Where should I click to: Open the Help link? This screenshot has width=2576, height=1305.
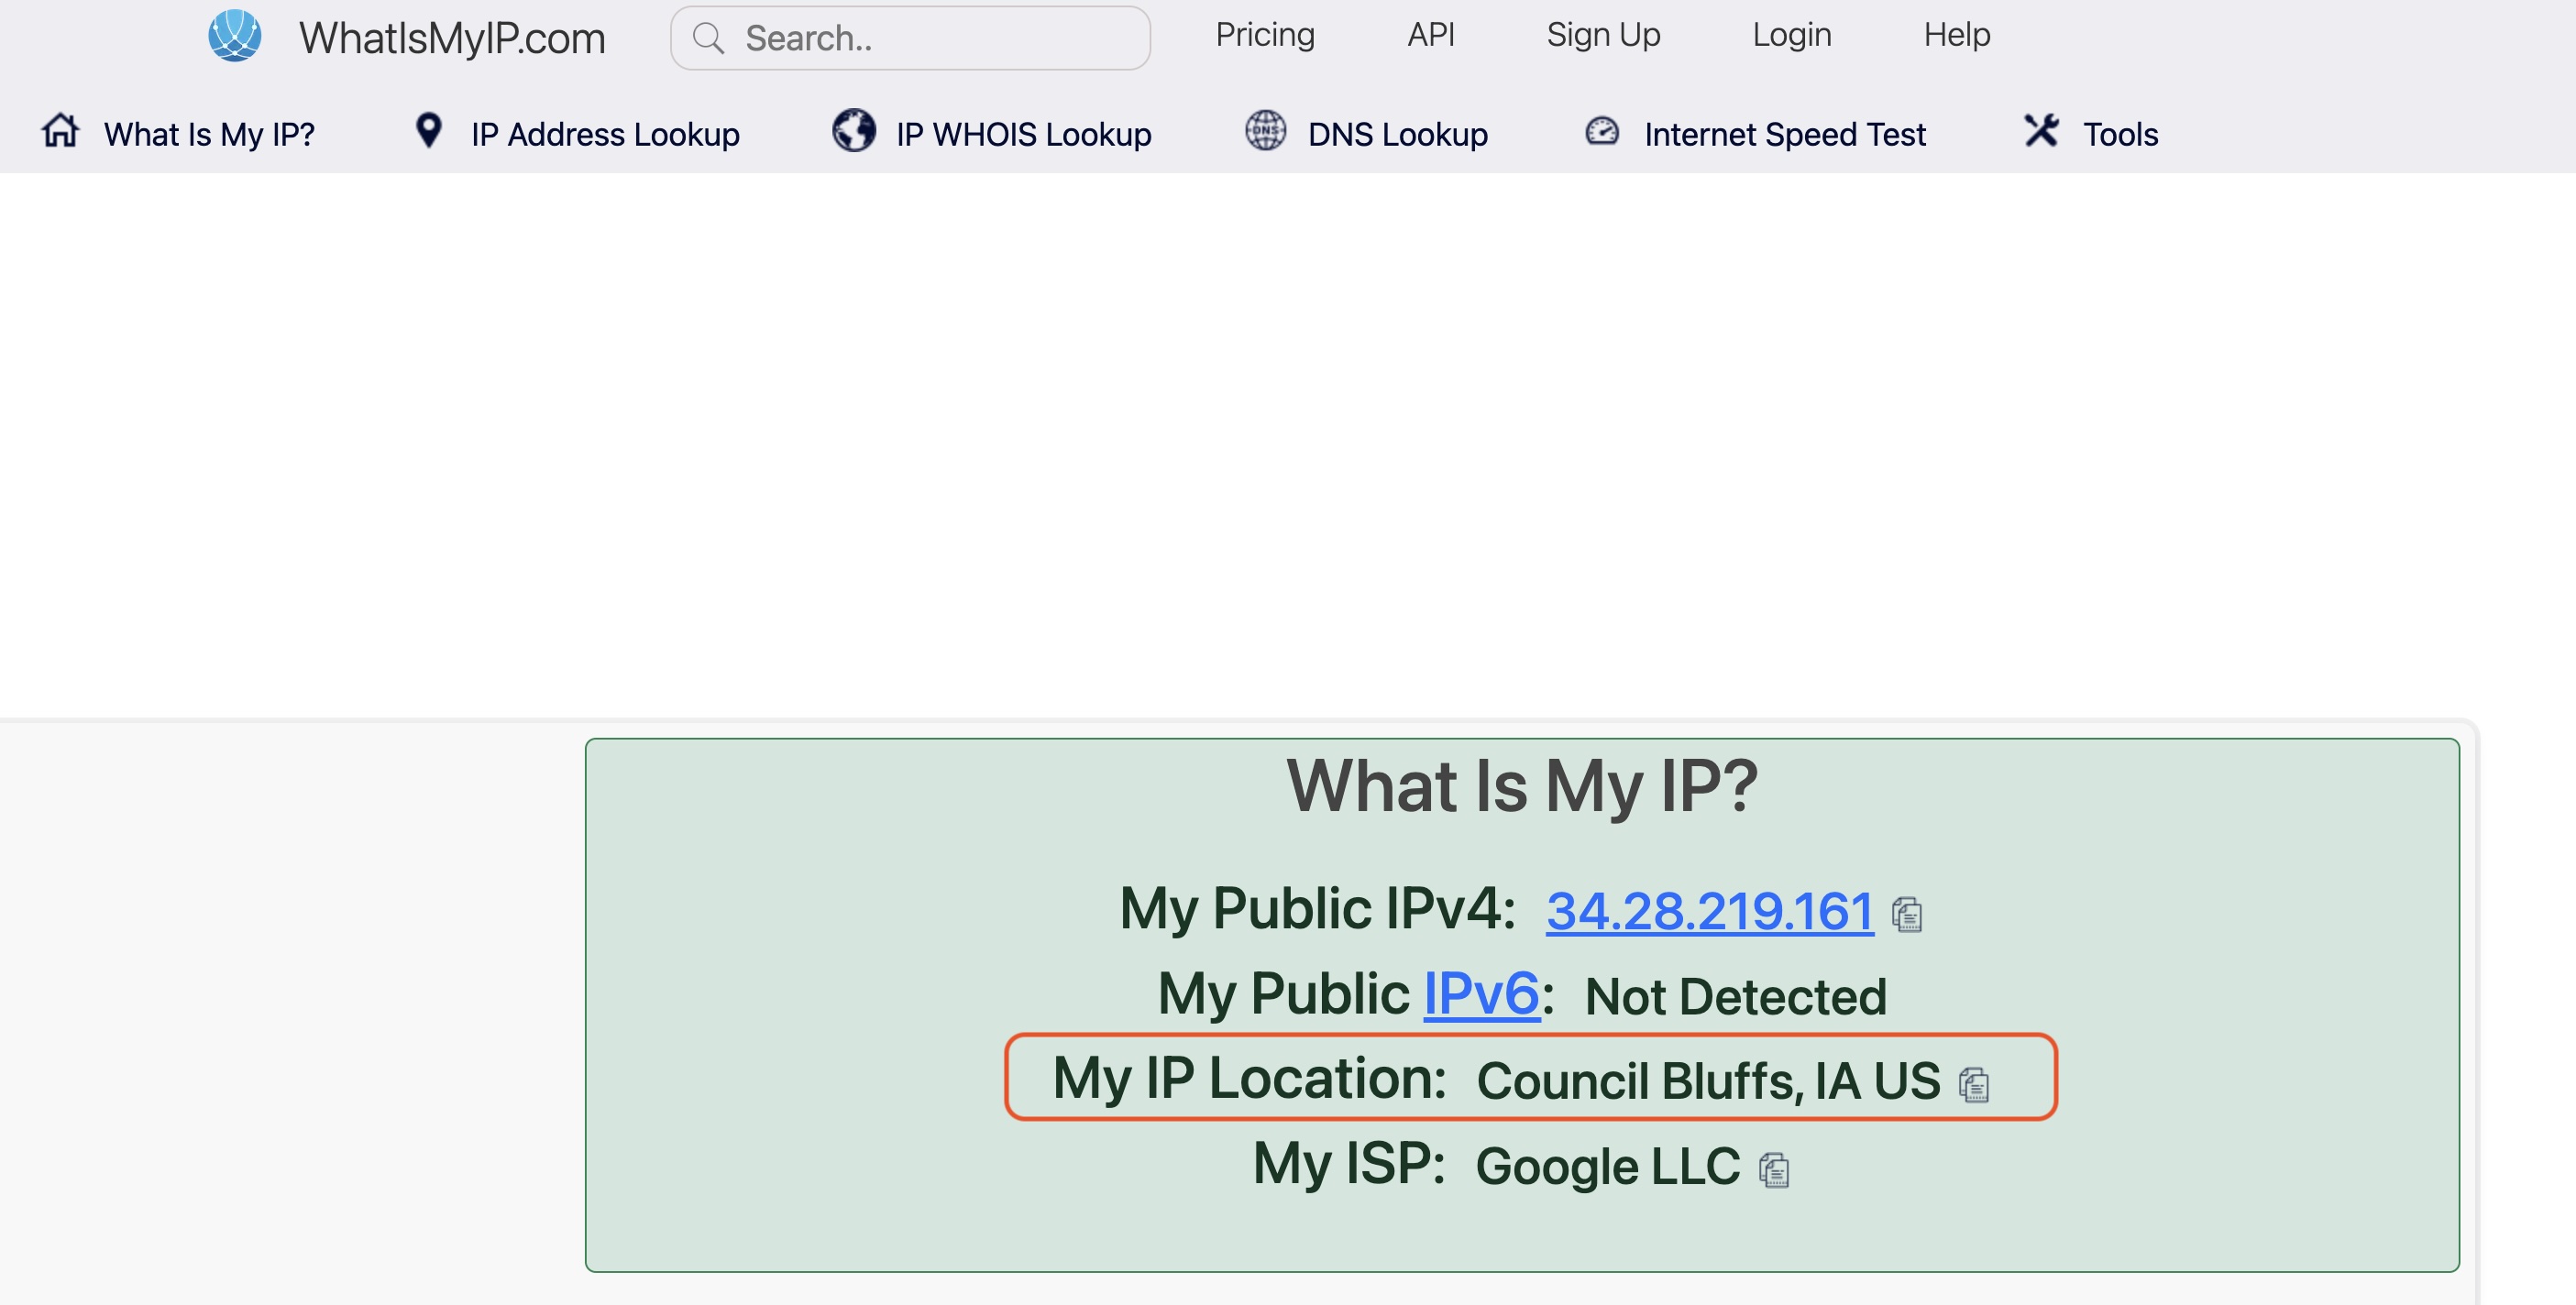point(1957,35)
